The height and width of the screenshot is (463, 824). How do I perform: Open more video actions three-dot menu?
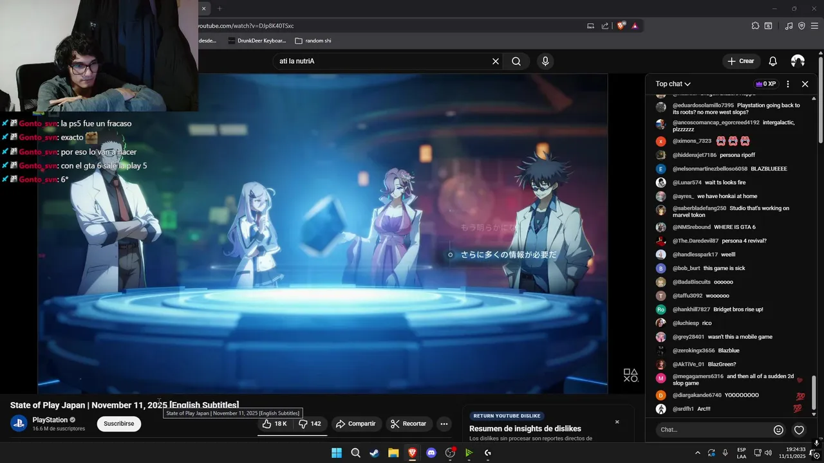click(444, 424)
